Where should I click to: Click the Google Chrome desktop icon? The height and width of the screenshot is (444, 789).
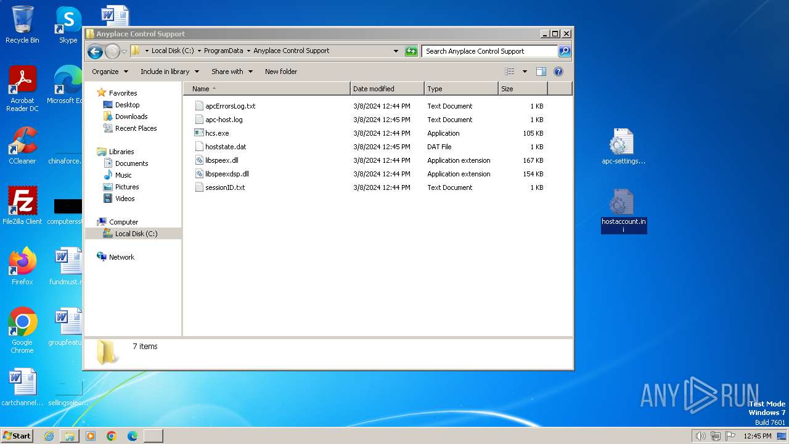click(22, 331)
